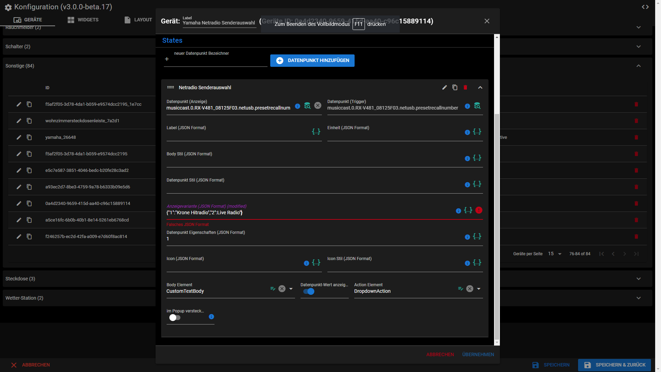Edit device a5ce16fc-6b0b-40b1-8e14-5261eb6768cd
Viewport: 661px width, 372px height.
point(19,220)
